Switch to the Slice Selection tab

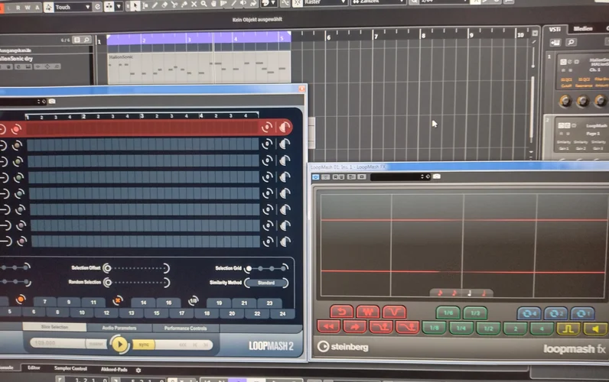[x=55, y=327]
